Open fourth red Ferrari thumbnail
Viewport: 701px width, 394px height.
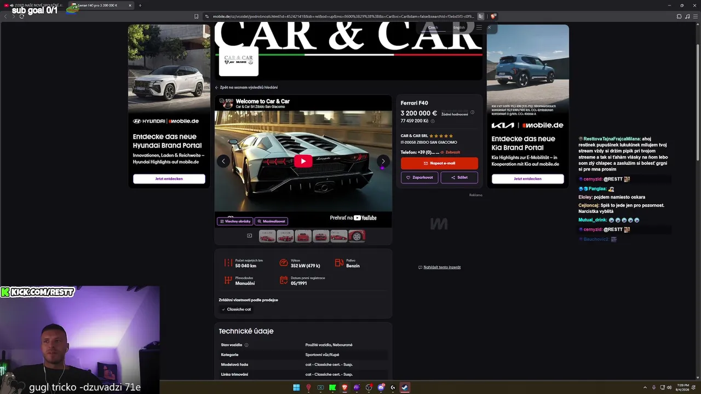click(321, 236)
